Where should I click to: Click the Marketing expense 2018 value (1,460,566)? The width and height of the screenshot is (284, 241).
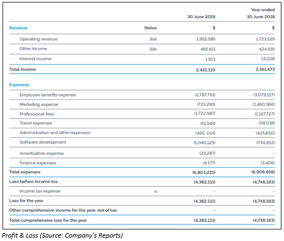click(264, 104)
